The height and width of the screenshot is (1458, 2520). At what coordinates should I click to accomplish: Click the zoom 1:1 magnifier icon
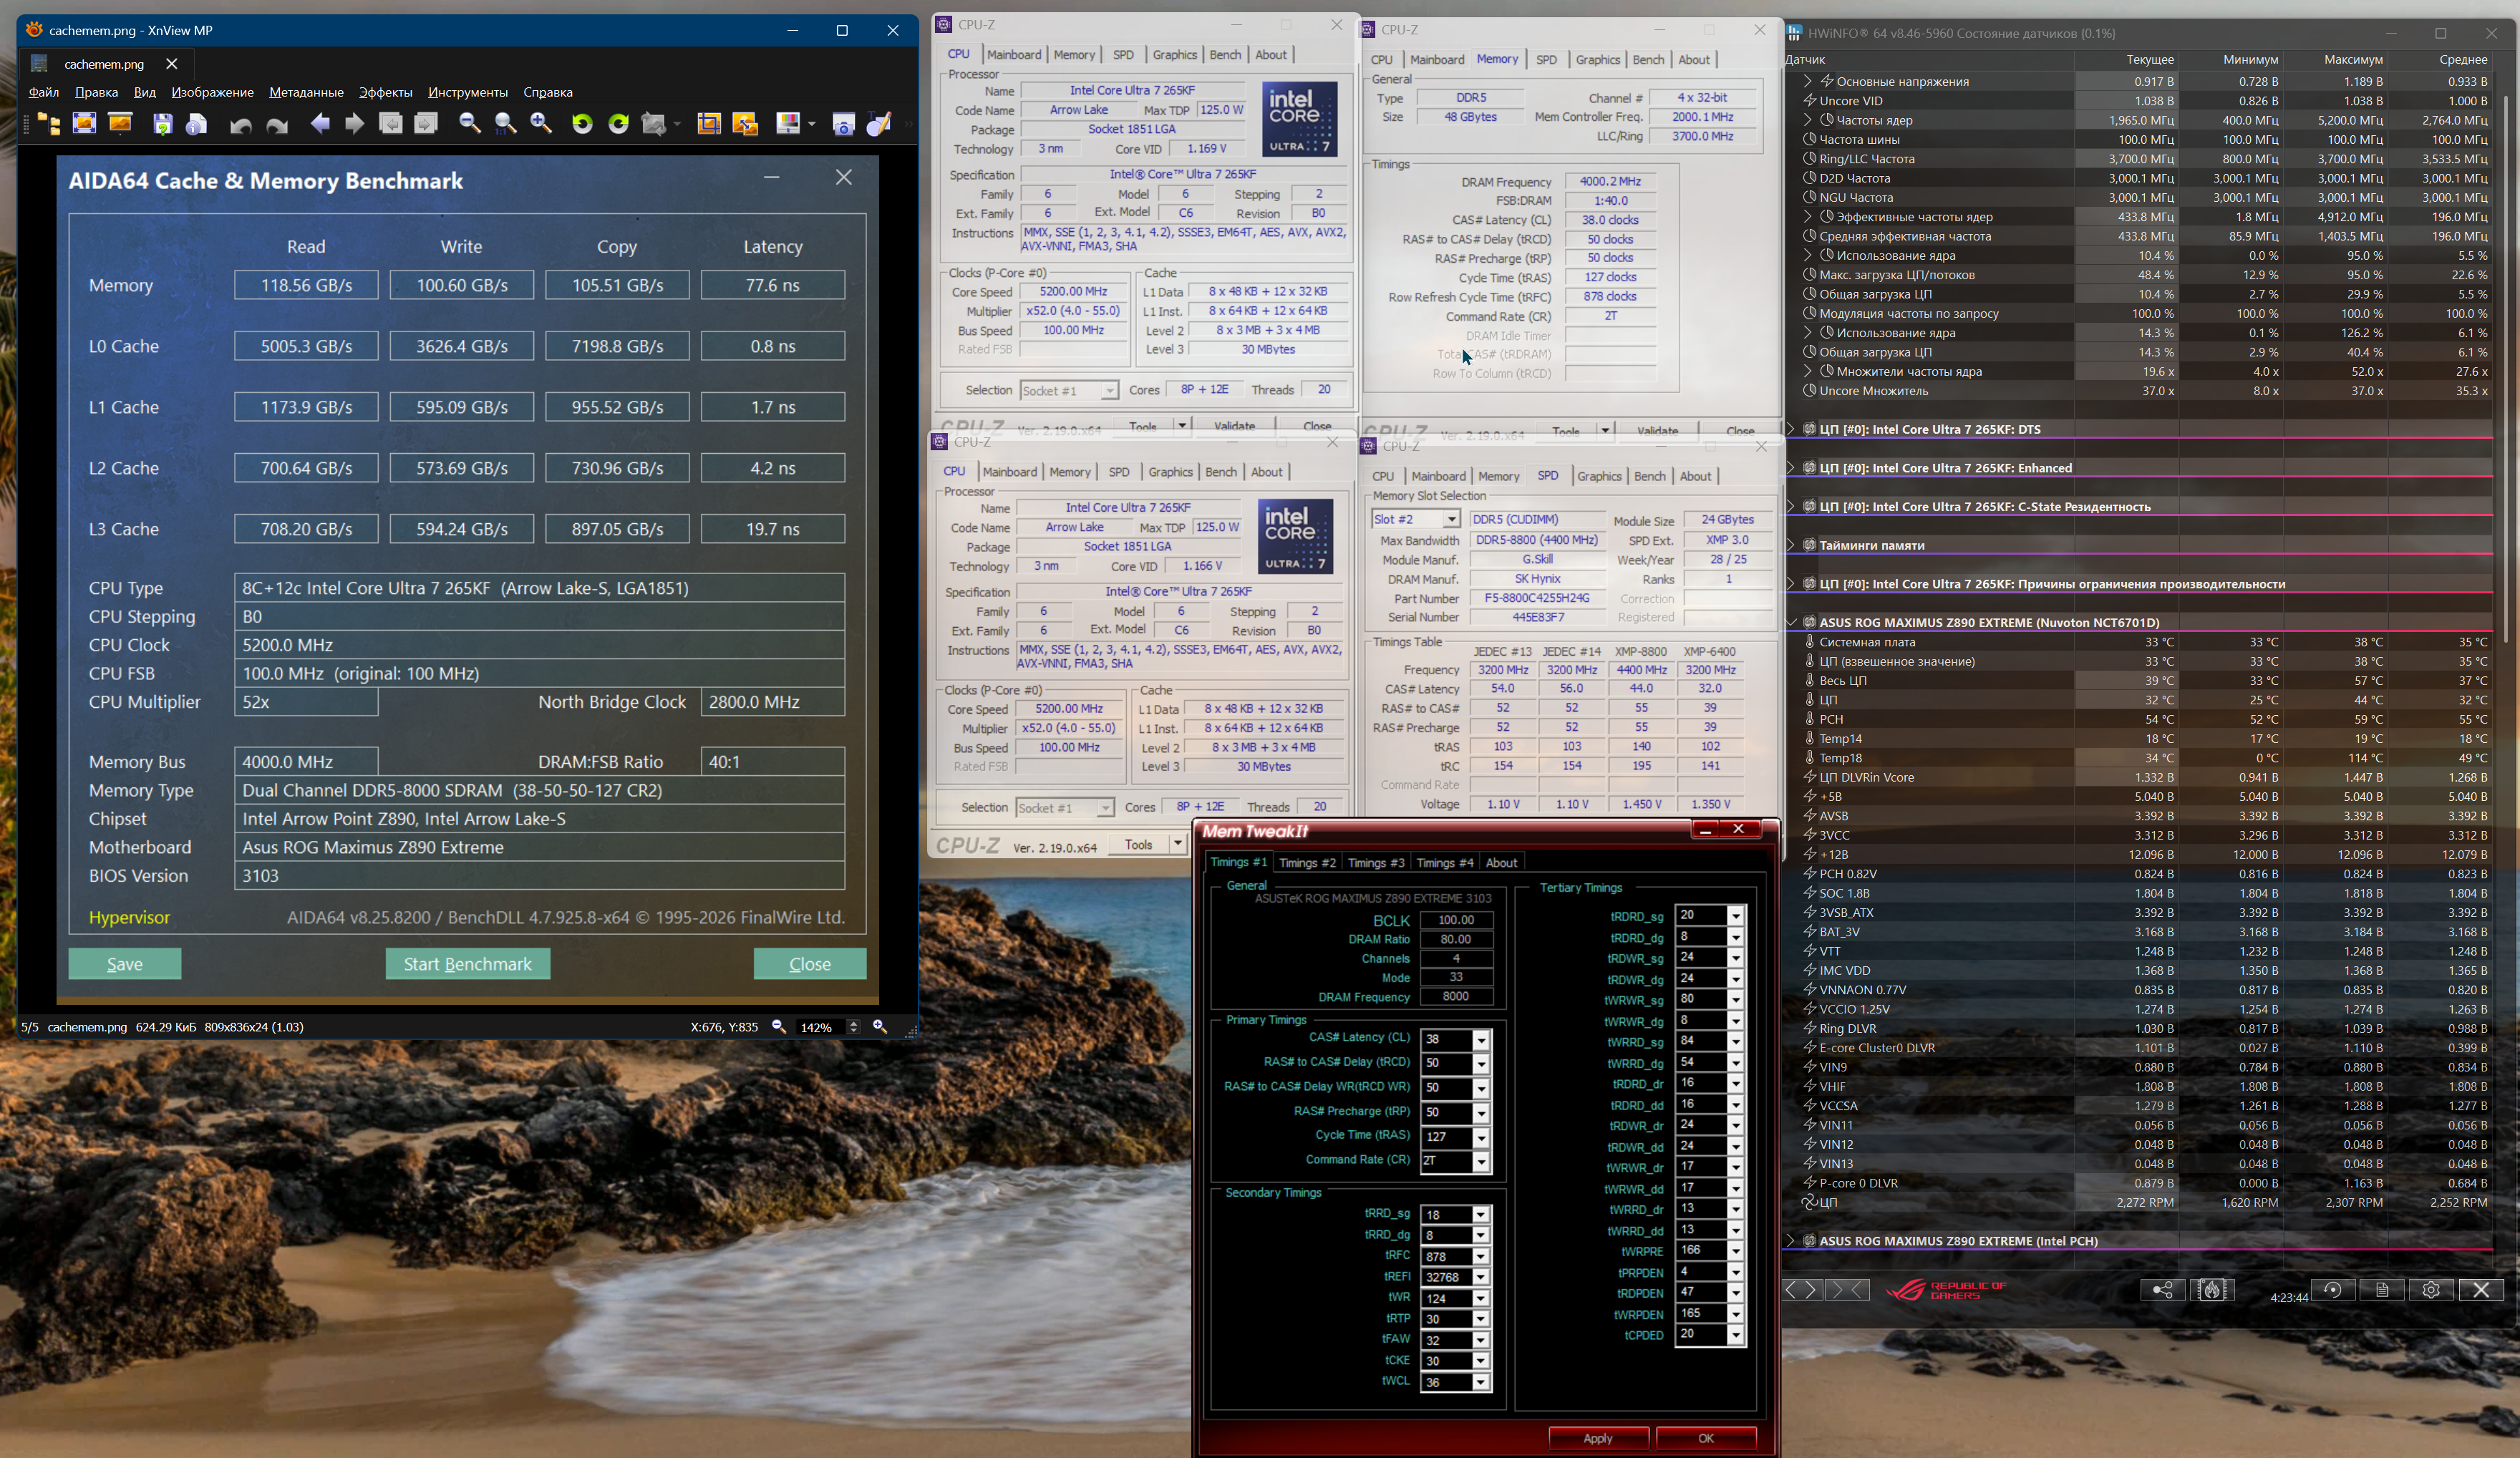(505, 123)
